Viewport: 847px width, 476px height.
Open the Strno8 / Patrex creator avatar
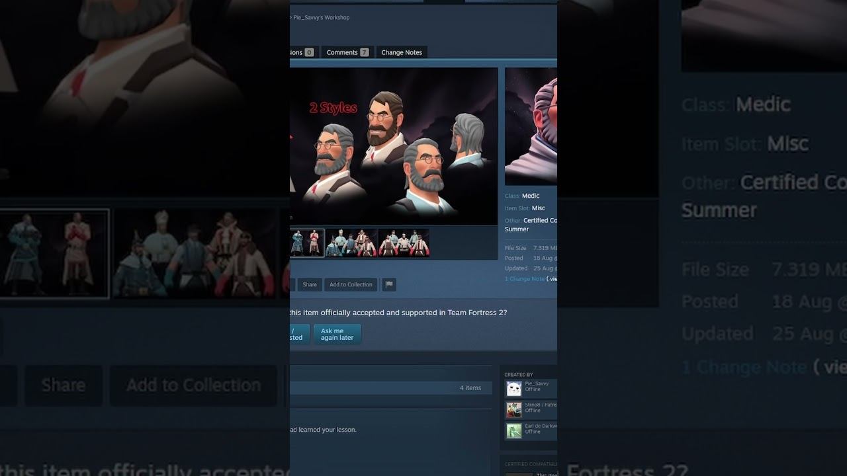tap(514, 410)
